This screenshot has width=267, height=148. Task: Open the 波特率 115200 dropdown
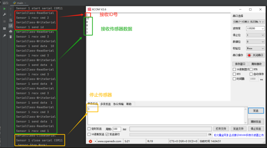pos(255,28)
